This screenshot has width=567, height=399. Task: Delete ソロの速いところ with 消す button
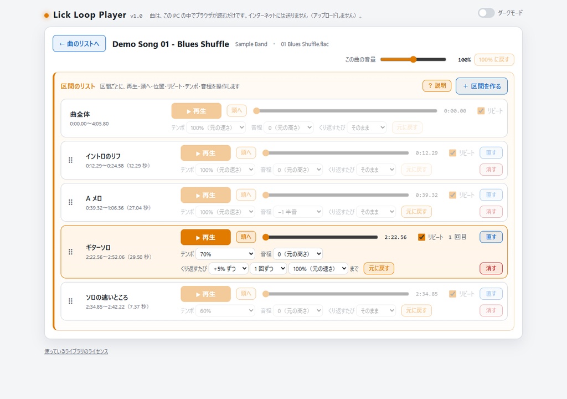pyautogui.click(x=491, y=310)
